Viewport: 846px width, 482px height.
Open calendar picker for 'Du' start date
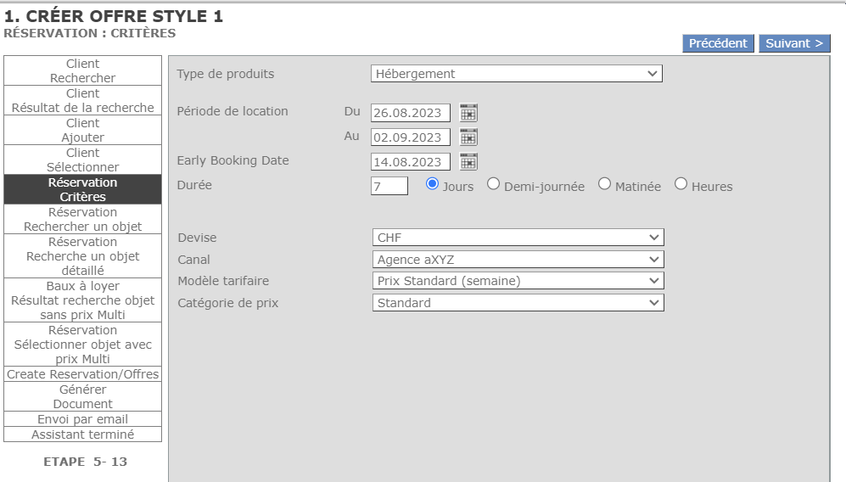coord(468,112)
